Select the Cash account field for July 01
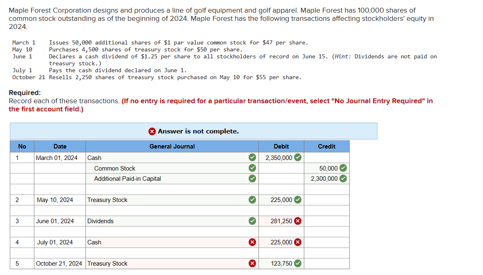Image resolution: width=483 pixels, height=275 pixels. [x=172, y=242]
